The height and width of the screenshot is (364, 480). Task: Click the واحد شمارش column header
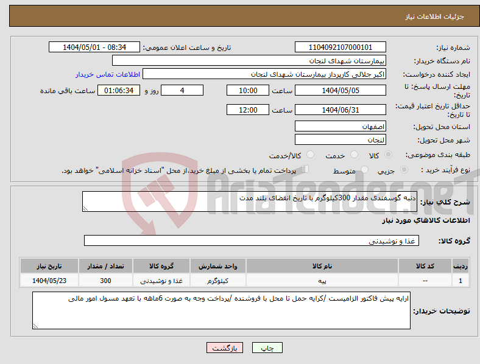[217, 266]
